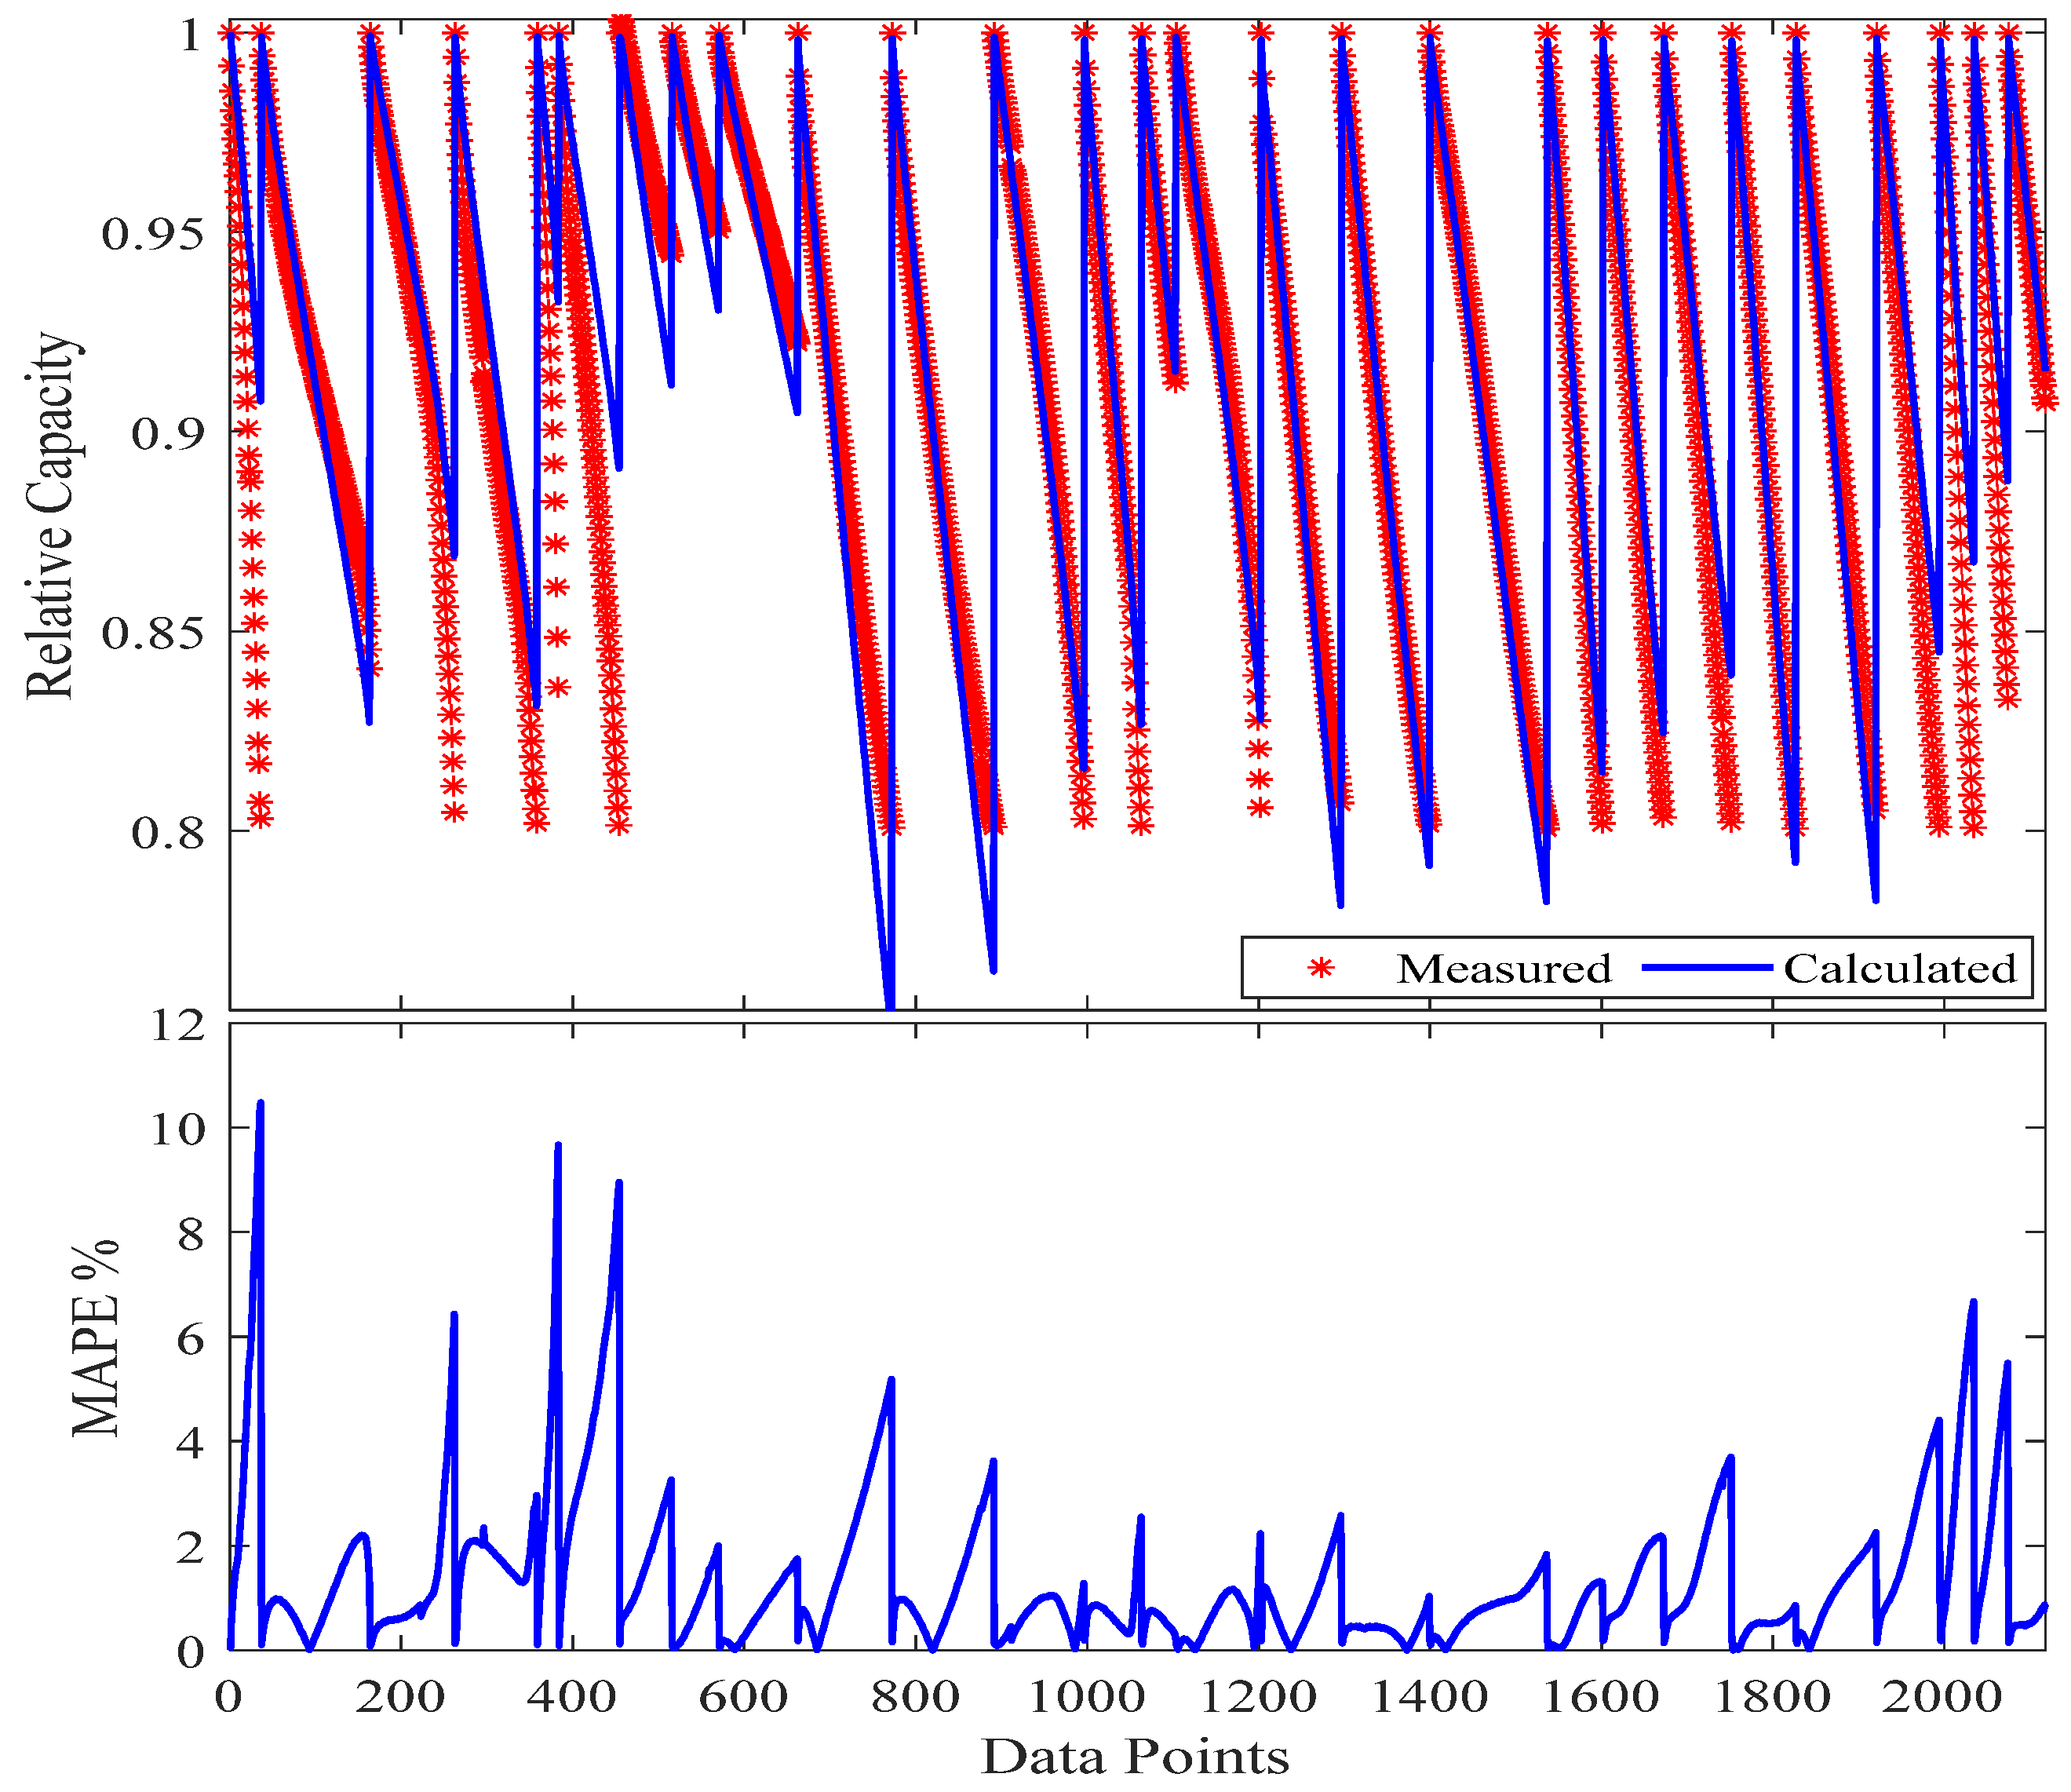Select the Measured legend label

[1504, 969]
